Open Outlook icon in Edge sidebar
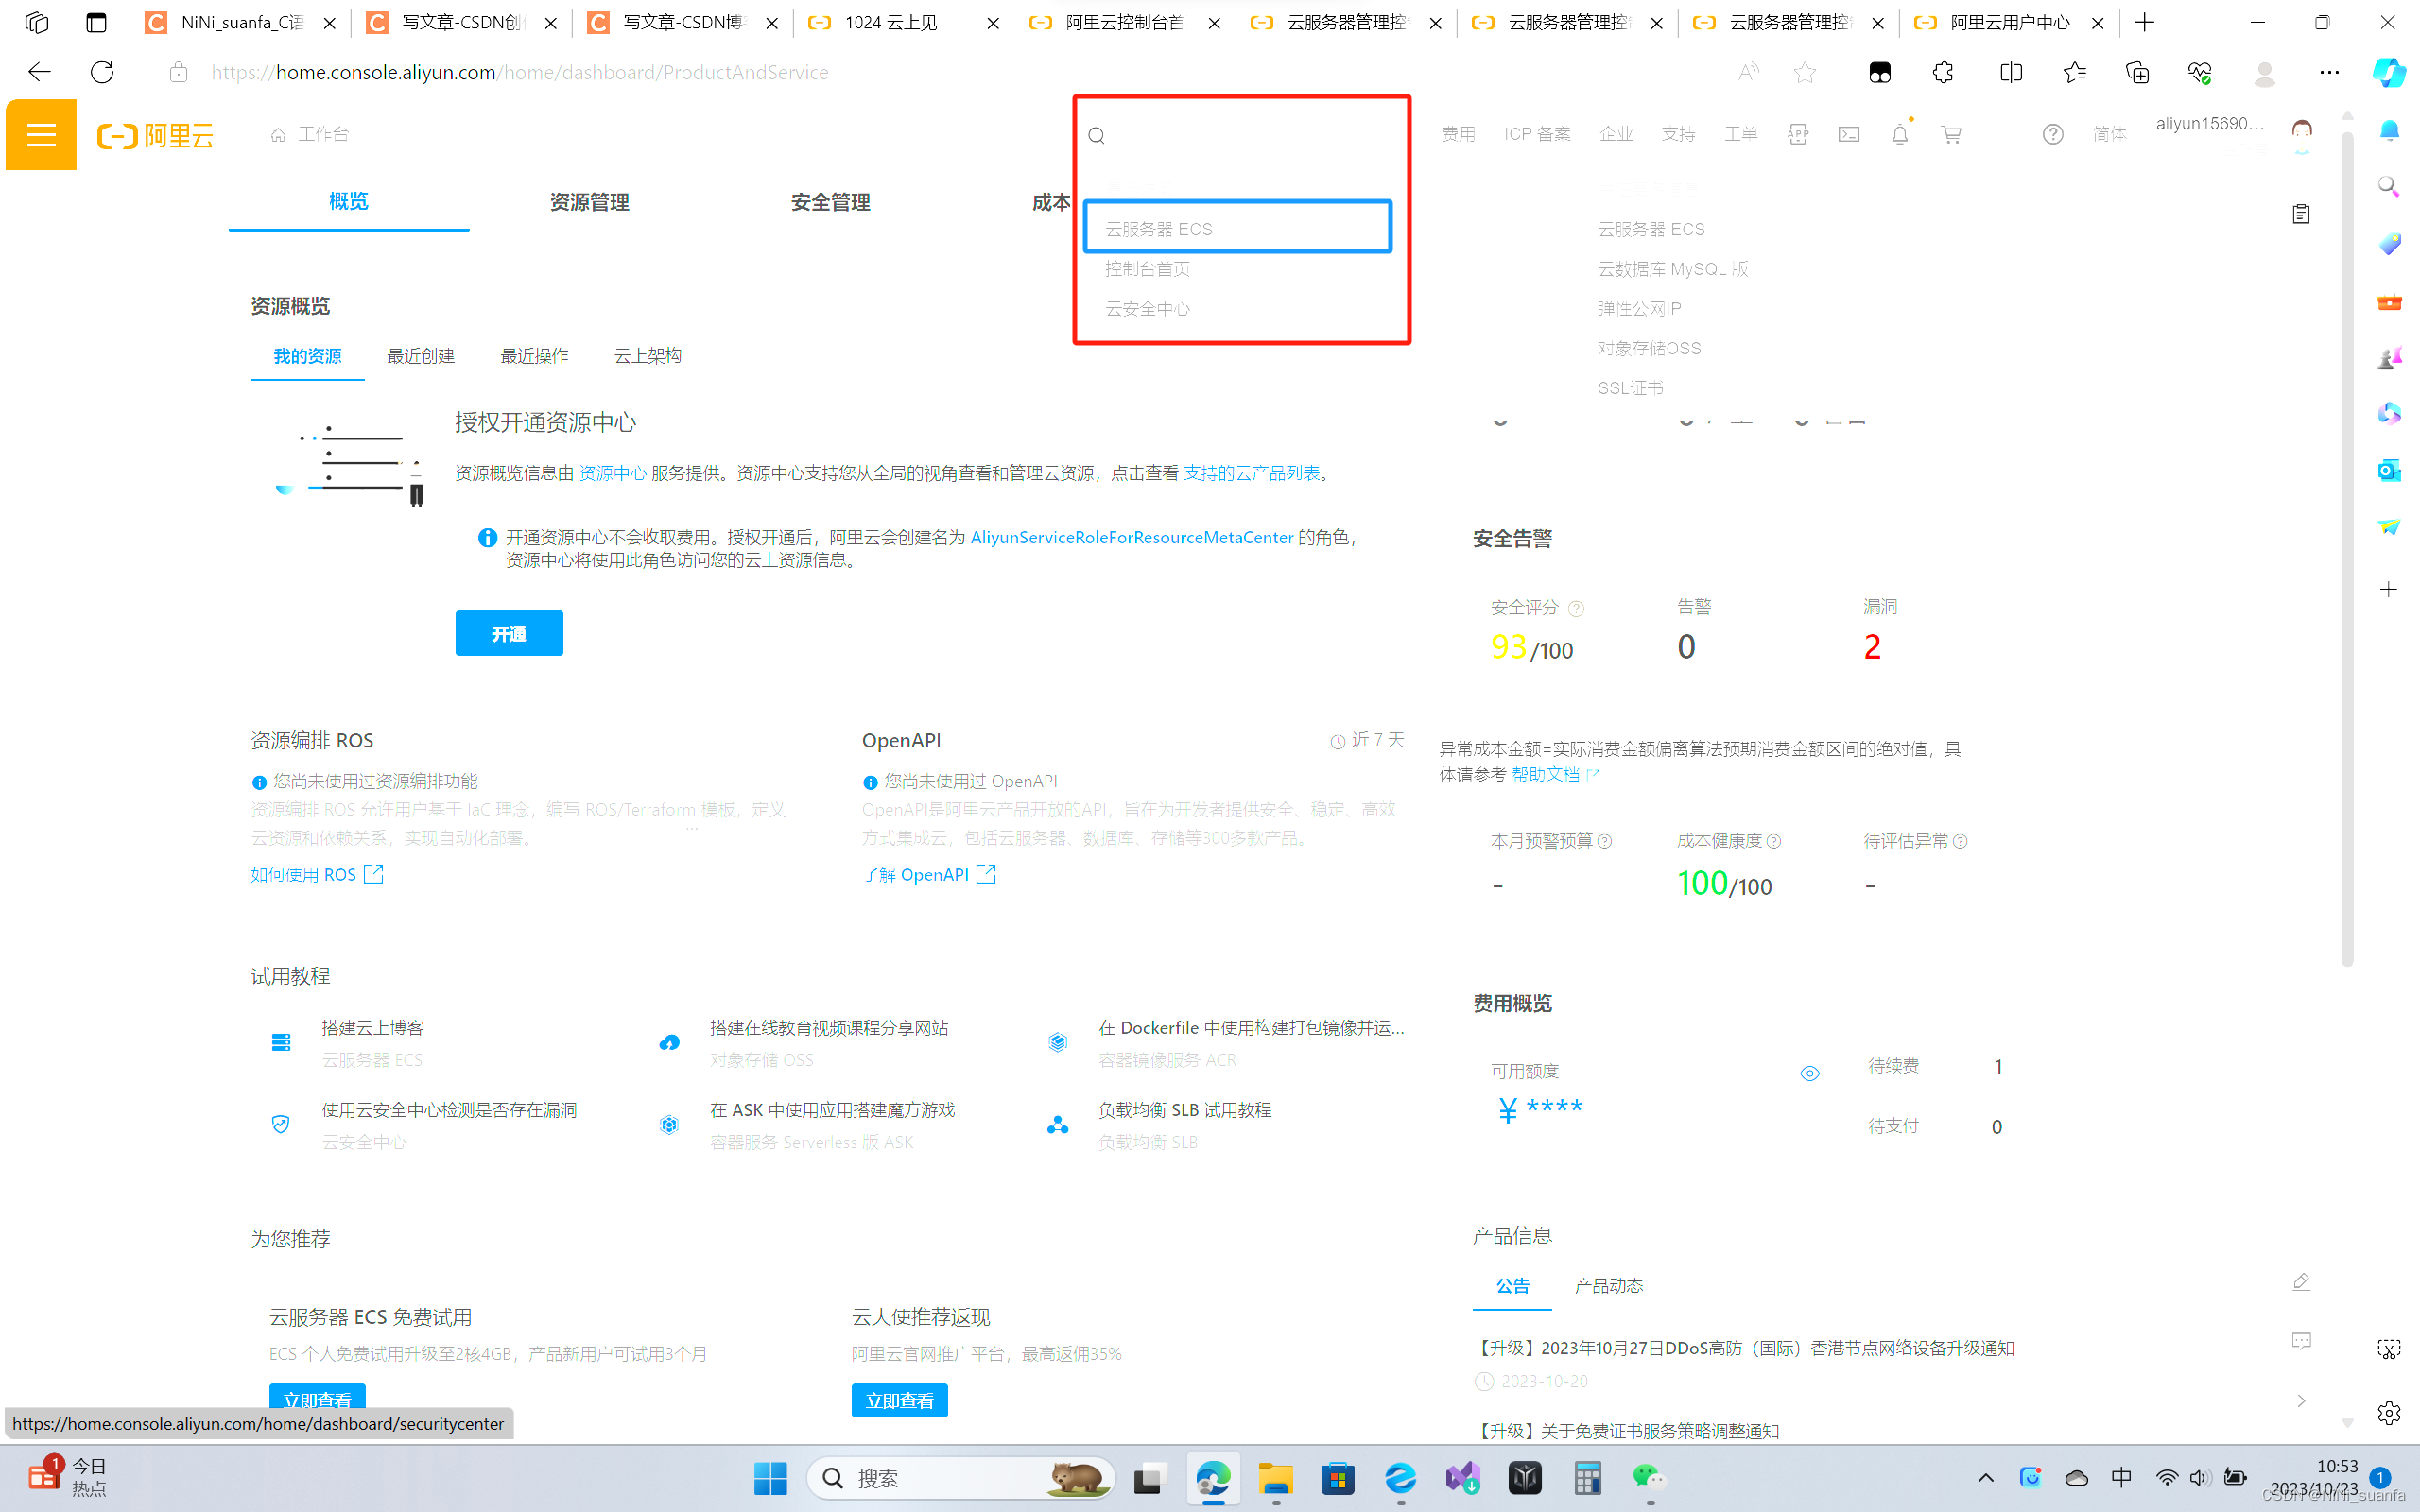Image resolution: width=2420 pixels, height=1512 pixels. point(2389,470)
